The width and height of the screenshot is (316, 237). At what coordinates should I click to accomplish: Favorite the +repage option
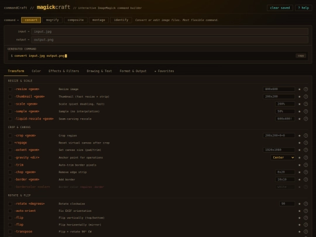click(300, 143)
